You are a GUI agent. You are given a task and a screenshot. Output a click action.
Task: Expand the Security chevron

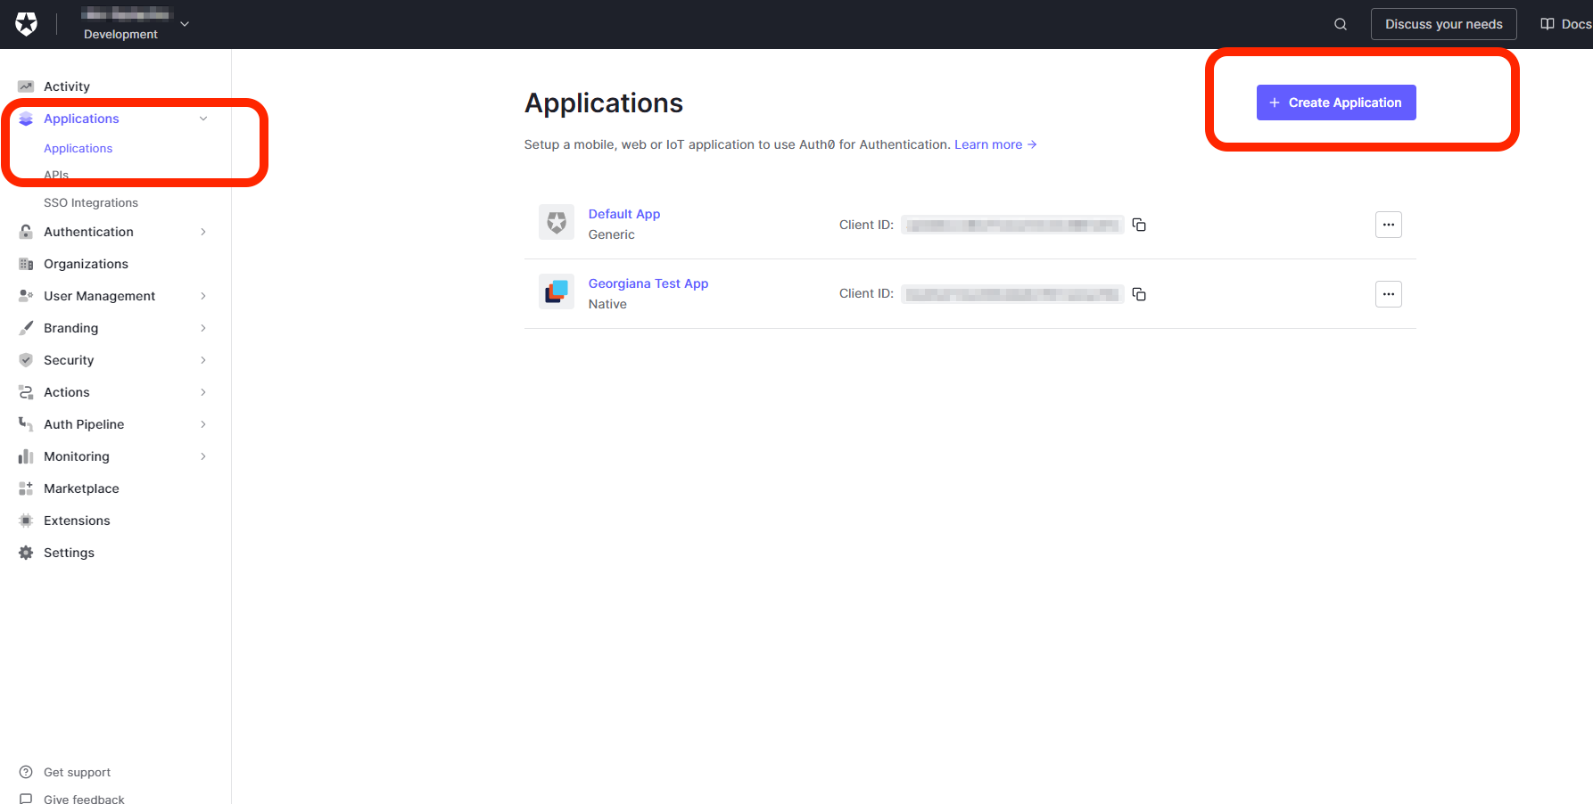coord(203,360)
